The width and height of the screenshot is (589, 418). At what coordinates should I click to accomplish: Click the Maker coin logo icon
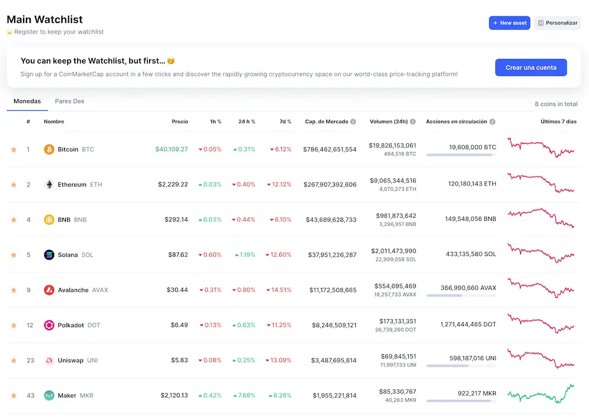(x=49, y=396)
